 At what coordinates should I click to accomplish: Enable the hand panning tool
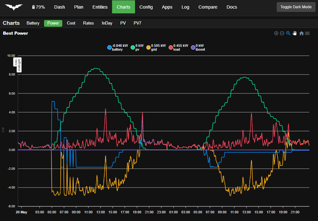click(295, 33)
